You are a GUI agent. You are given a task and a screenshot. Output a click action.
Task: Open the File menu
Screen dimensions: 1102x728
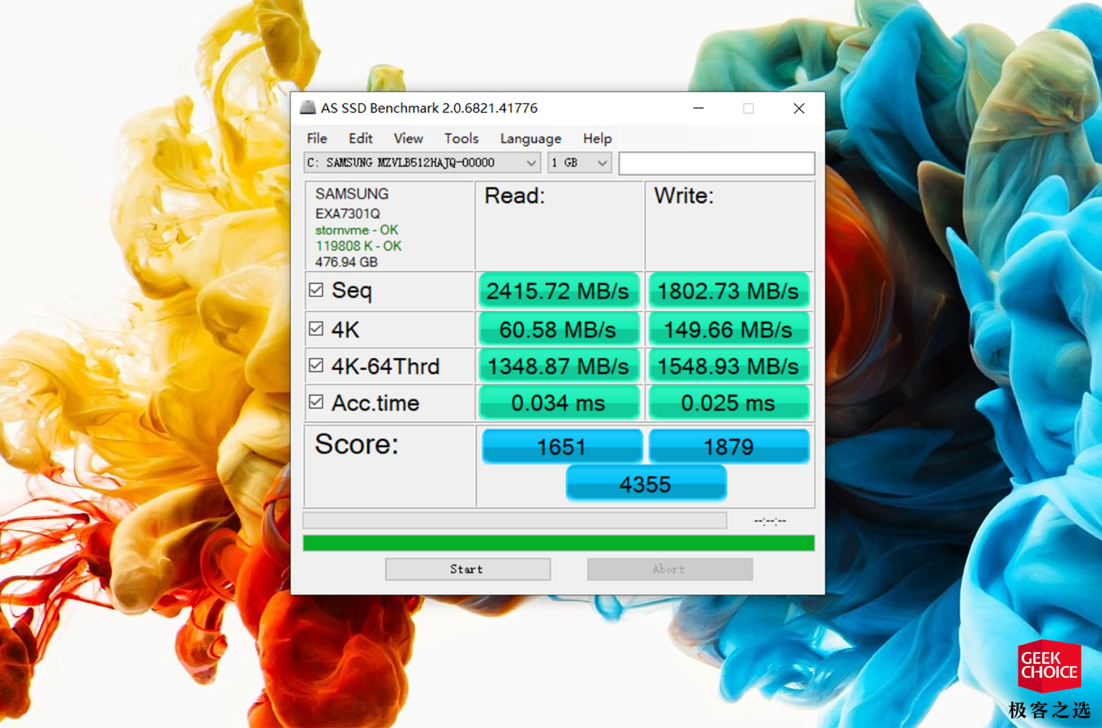pyautogui.click(x=316, y=138)
